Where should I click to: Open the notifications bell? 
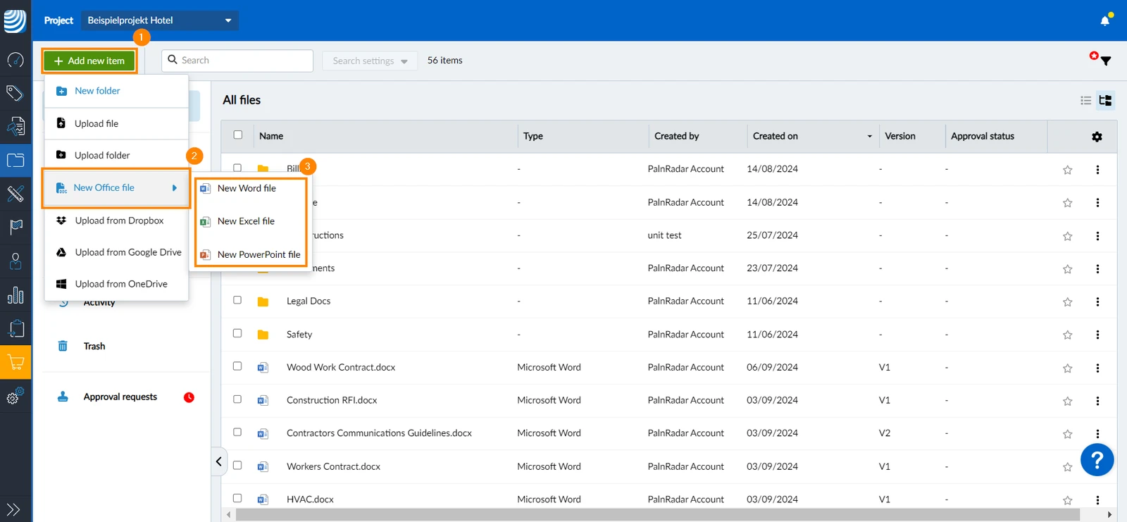(1105, 20)
